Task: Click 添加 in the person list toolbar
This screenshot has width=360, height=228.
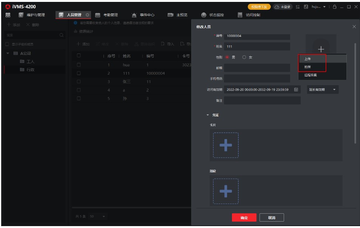Action: (83, 44)
